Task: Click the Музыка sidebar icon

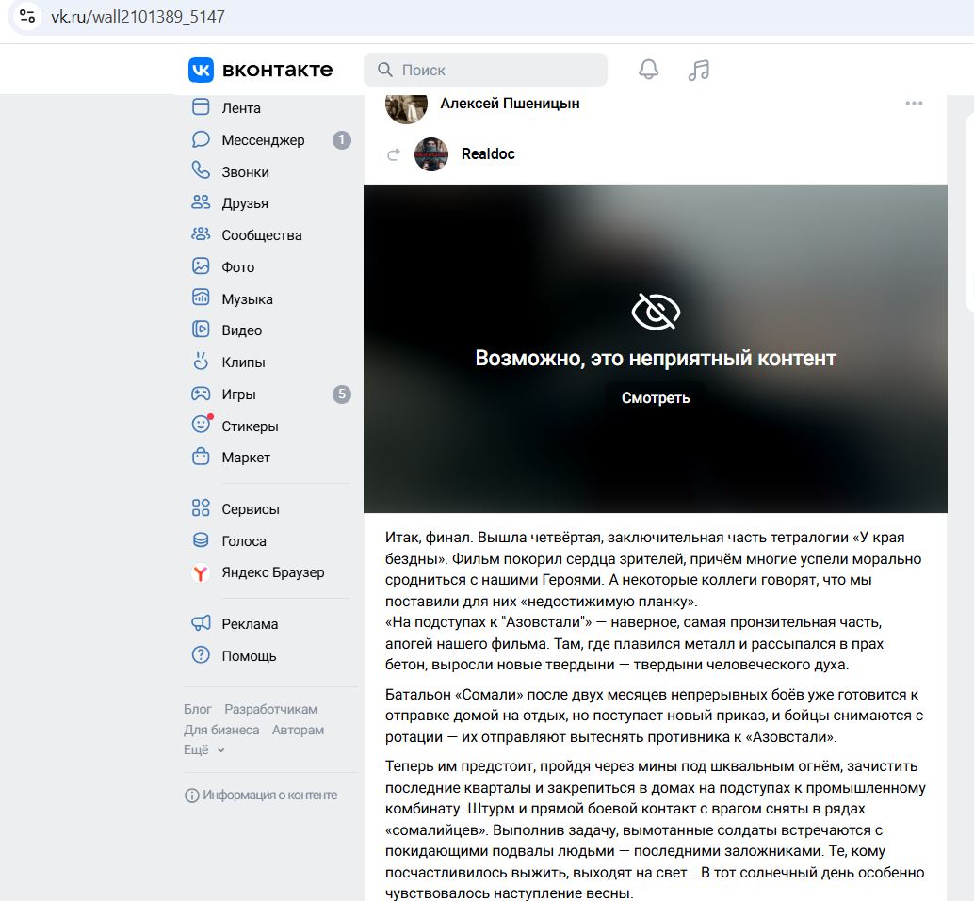Action: tap(201, 298)
